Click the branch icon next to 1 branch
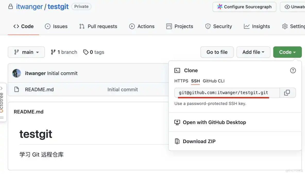 (53, 52)
